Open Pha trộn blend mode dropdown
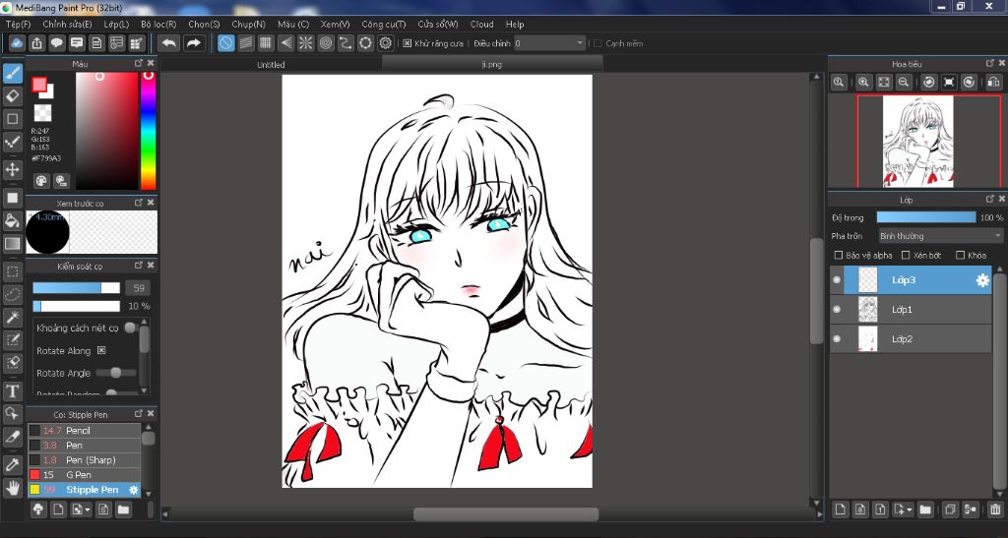Screen dimensions: 1008x538 pyautogui.click(x=940, y=236)
